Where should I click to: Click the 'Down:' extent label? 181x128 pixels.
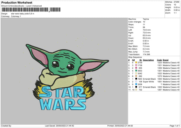tap(131, 38)
